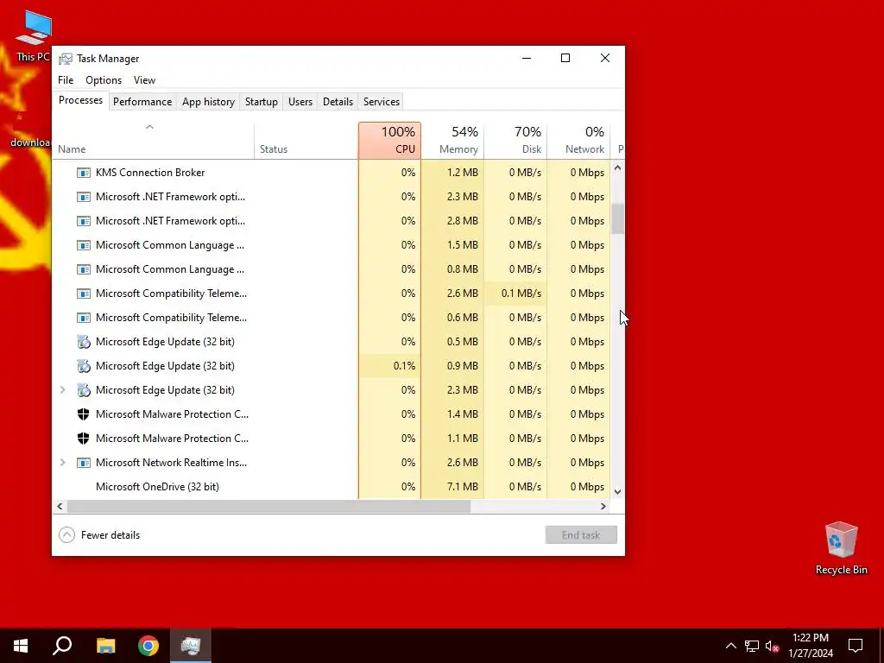Click the Microsoft Network Realtime Inspection process icon

click(84, 463)
